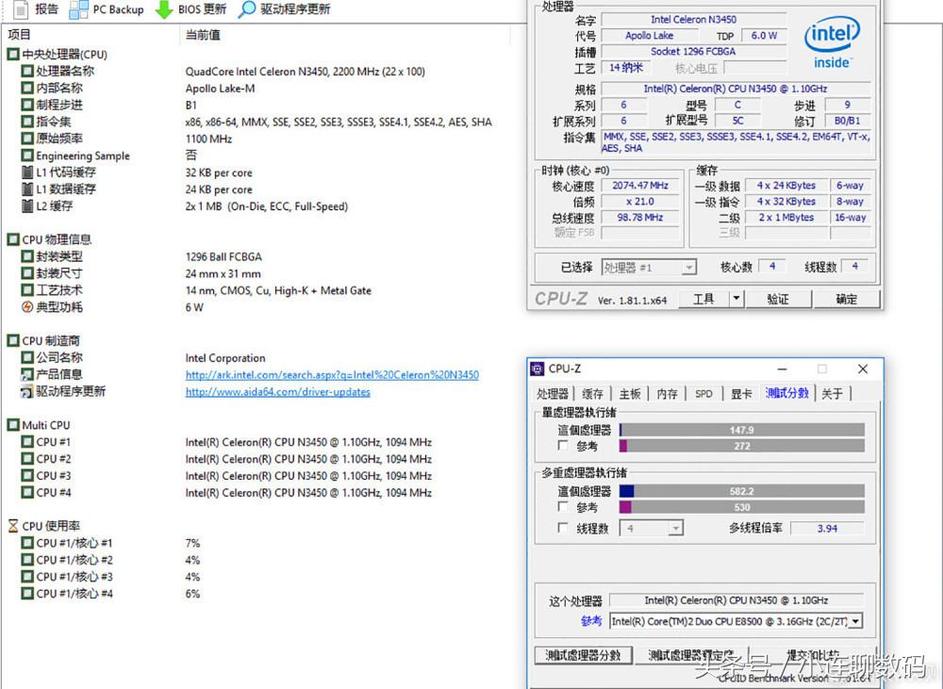Click the Intel inside logo
Viewport: 943px width, 689px height.
[831, 43]
